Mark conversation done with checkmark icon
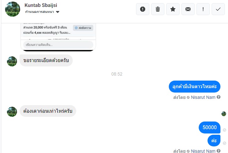 pyautogui.click(x=218, y=9)
